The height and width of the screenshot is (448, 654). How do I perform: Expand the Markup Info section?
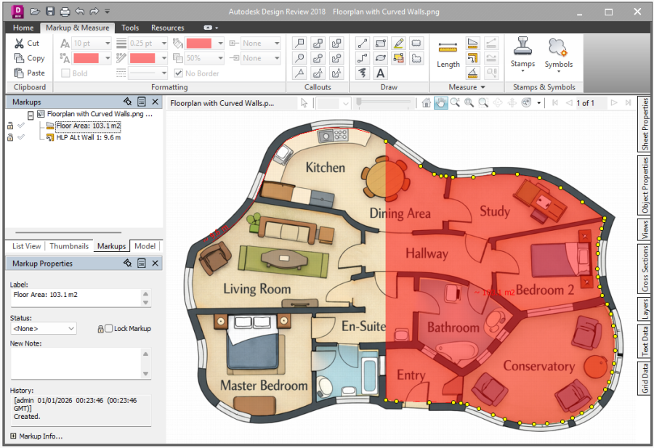pos(13,436)
